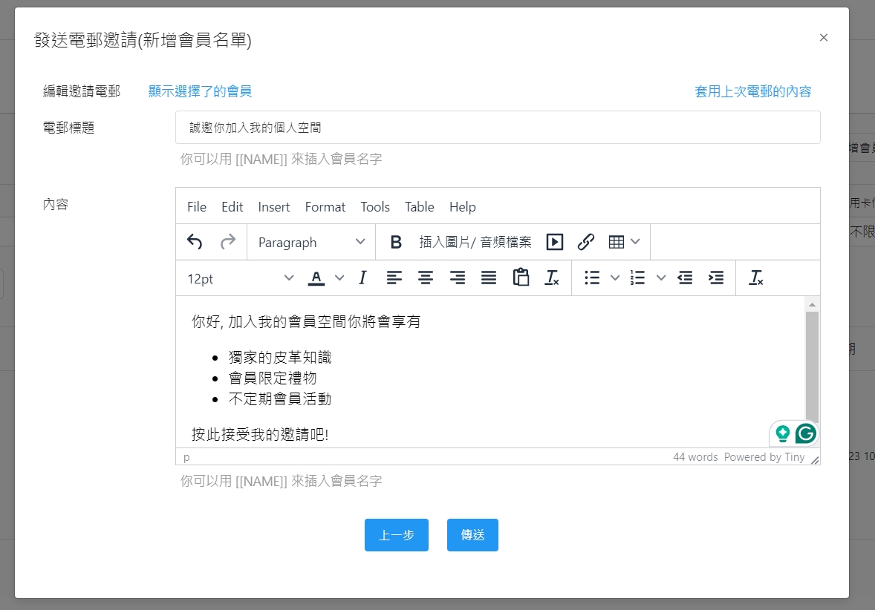Open the Grammarly green G icon

click(805, 433)
